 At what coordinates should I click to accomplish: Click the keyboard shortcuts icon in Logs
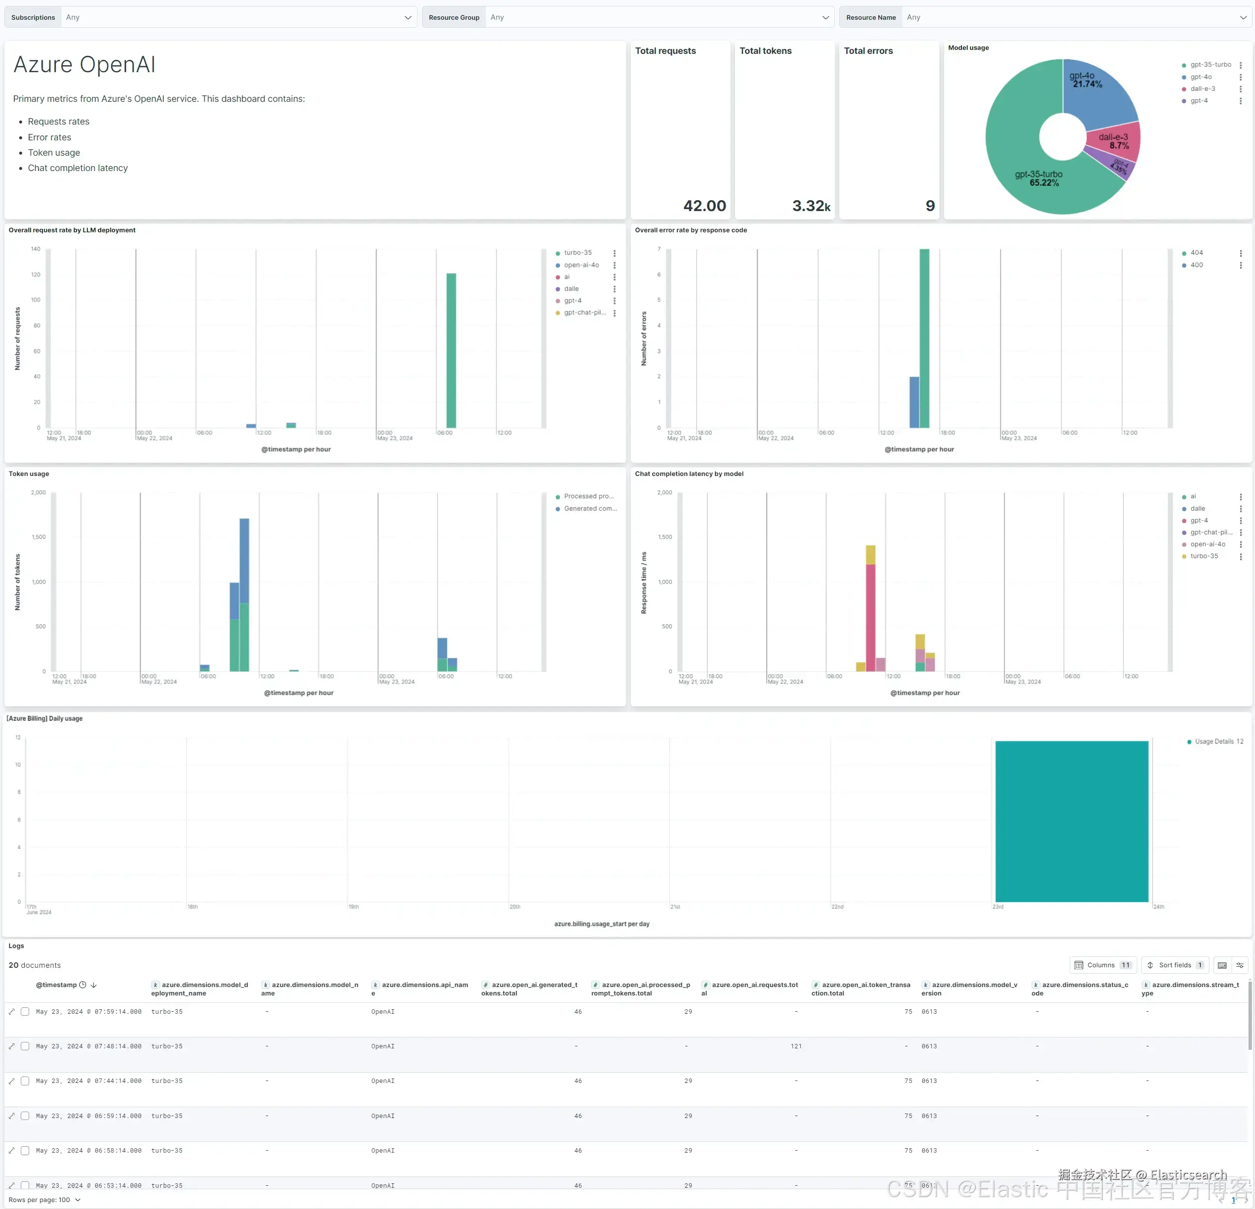click(1222, 966)
